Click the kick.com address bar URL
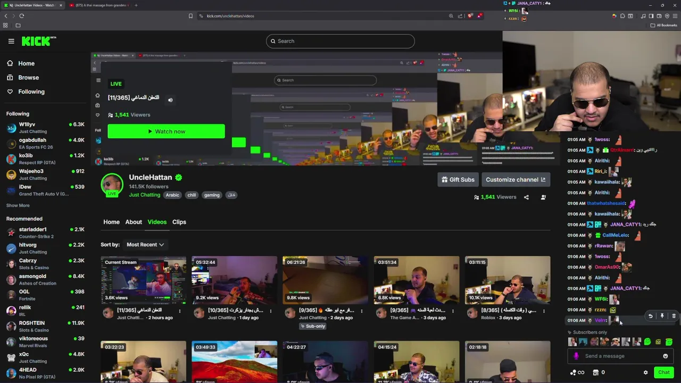The width and height of the screenshot is (681, 383). tap(230, 16)
